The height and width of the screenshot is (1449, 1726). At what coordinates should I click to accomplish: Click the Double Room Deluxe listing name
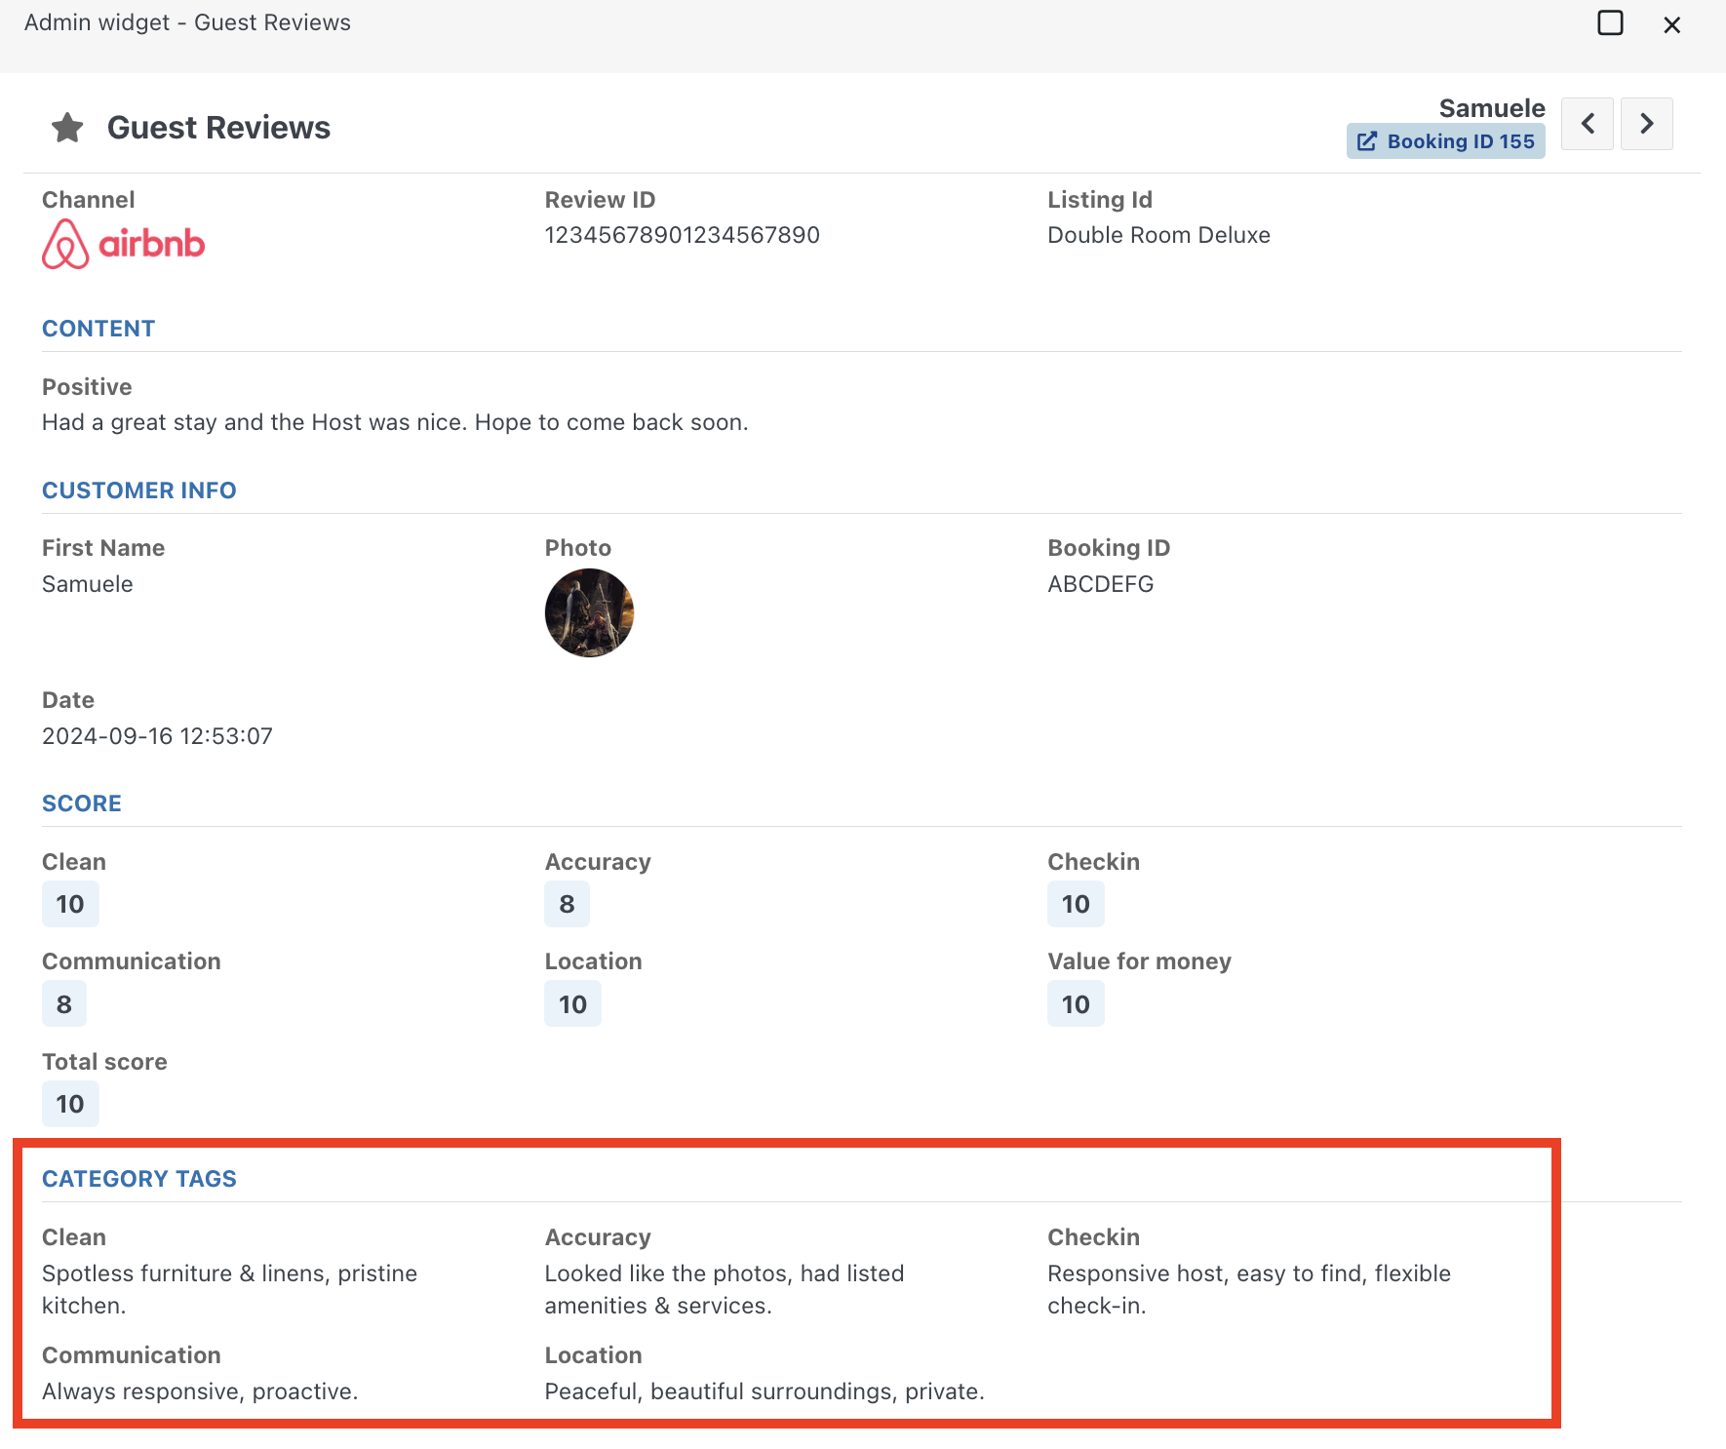[1158, 235]
